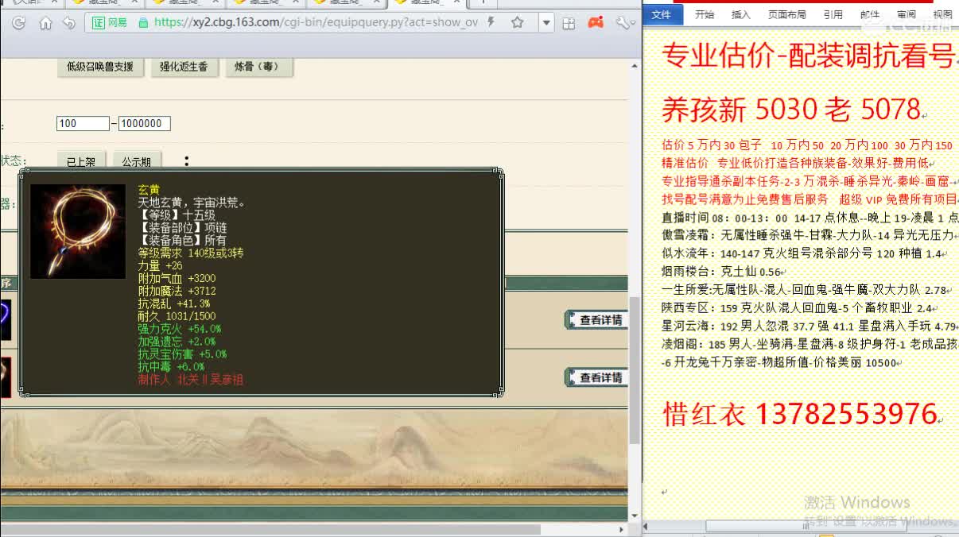Image resolution: width=959 pixels, height=537 pixels.
Task: Go to the browser home page
Action: (x=45, y=23)
